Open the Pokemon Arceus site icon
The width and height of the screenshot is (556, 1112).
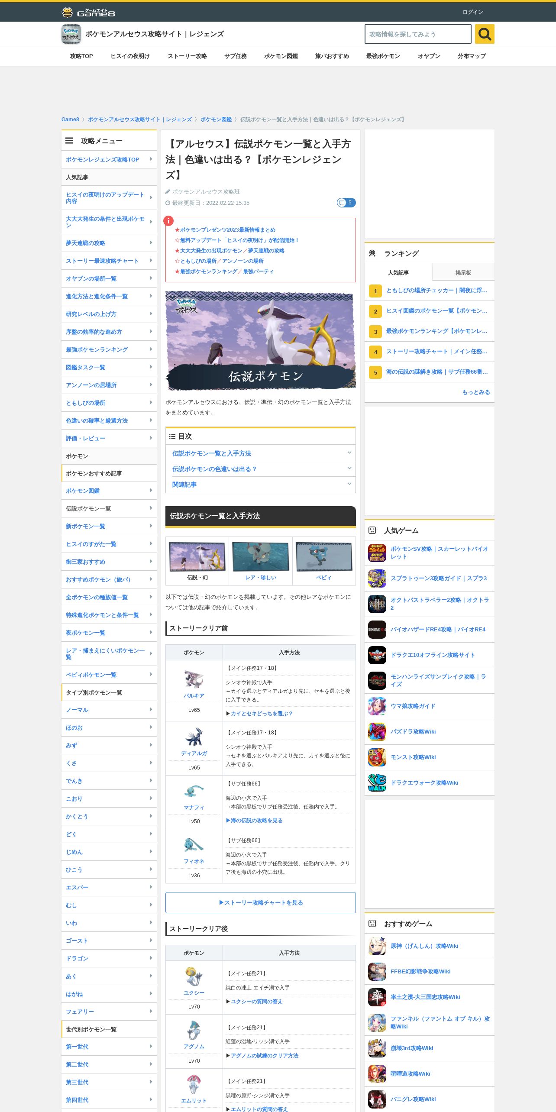71,34
